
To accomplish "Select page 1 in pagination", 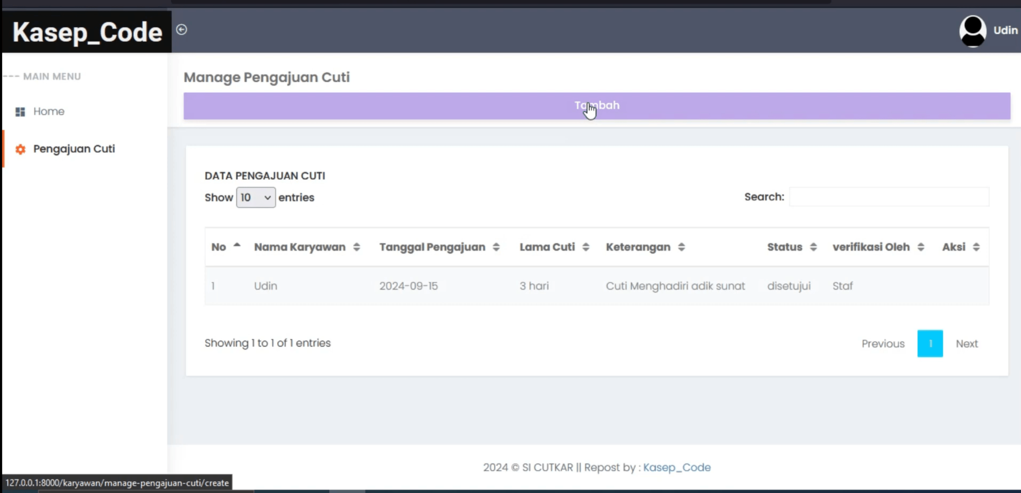I will click(930, 344).
